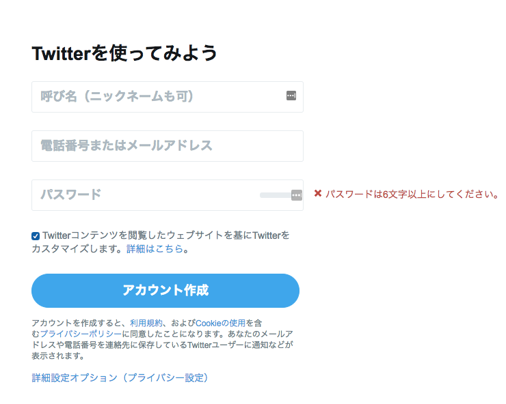The height and width of the screenshot is (404, 506).
Task: Expand 詳細設定オプション (プライバシー設定)
Action: [120, 377]
